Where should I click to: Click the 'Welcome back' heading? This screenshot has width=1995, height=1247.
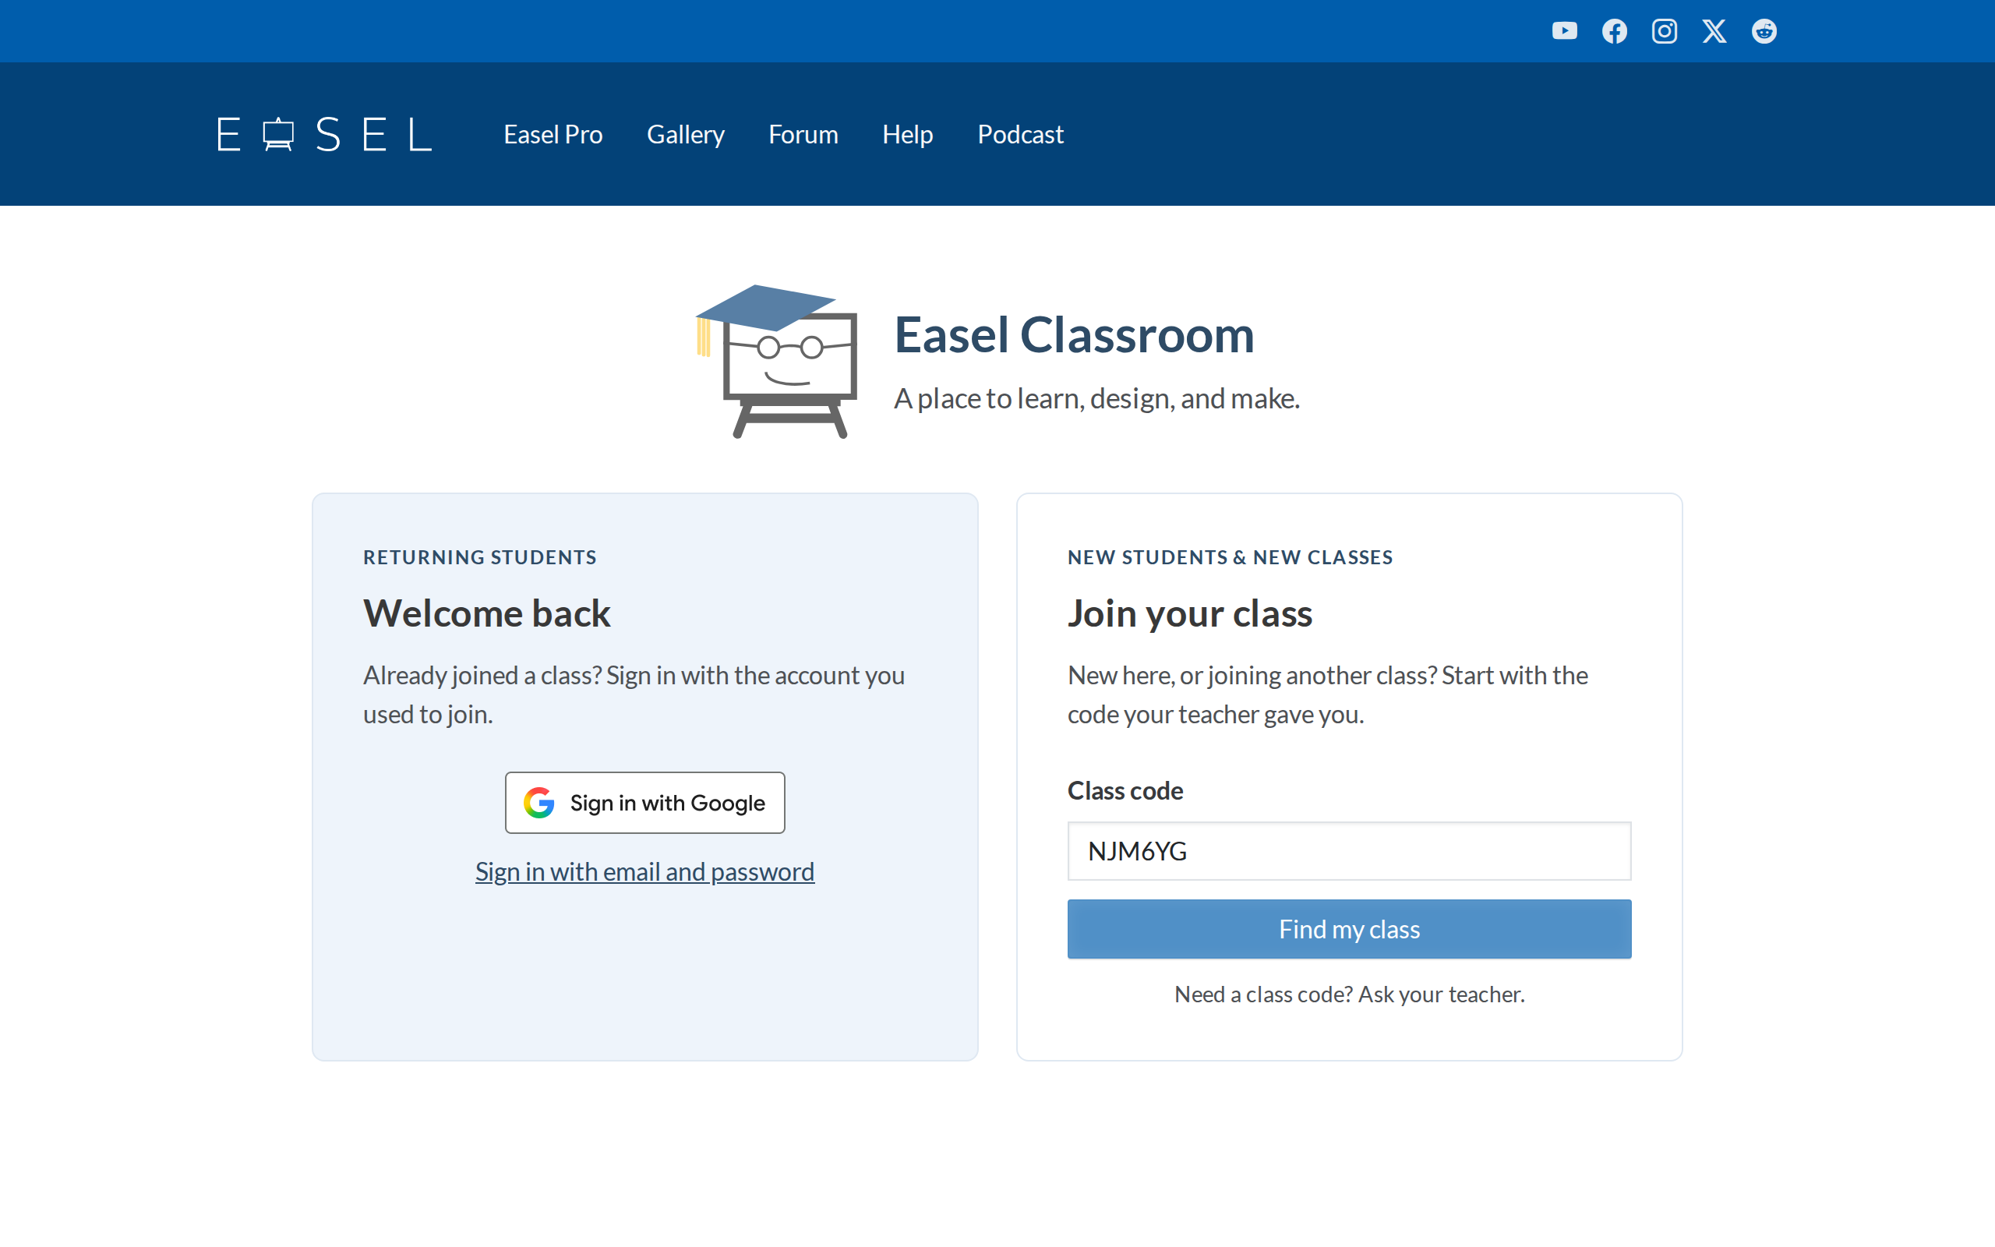(x=486, y=613)
